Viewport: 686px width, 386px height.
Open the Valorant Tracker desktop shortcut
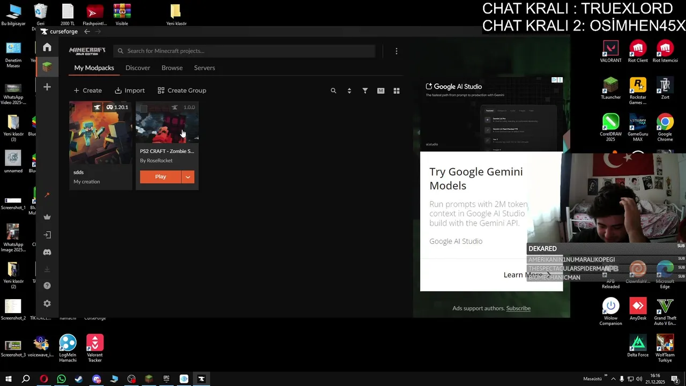[x=95, y=348]
